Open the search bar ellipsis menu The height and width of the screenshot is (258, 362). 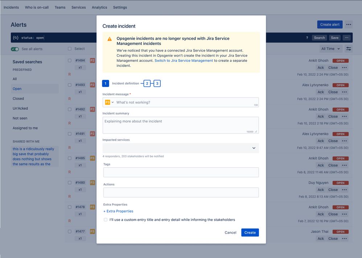pos(346,38)
